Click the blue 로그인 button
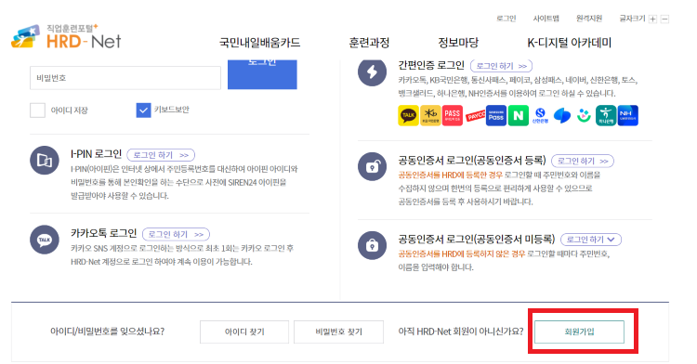This screenshot has width=697, height=364. [x=262, y=74]
